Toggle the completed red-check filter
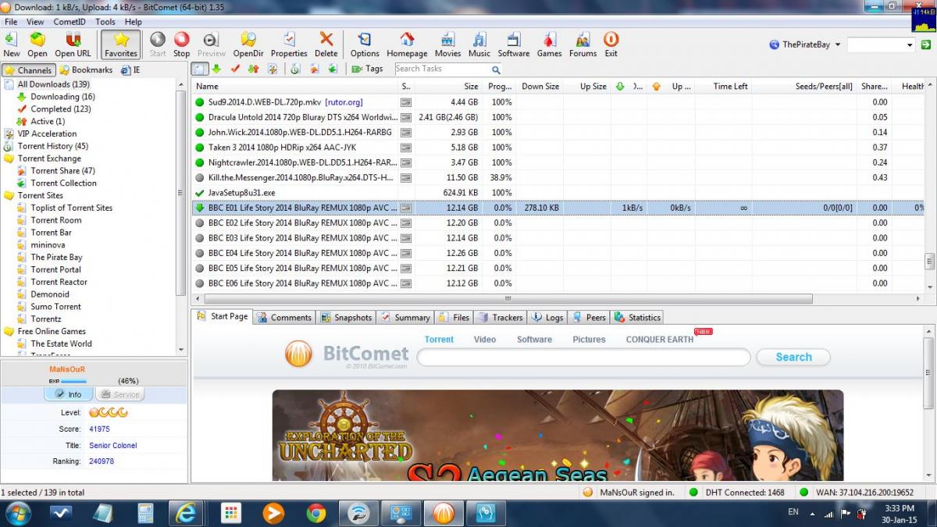Viewport: 937px width, 527px height. tap(235, 69)
